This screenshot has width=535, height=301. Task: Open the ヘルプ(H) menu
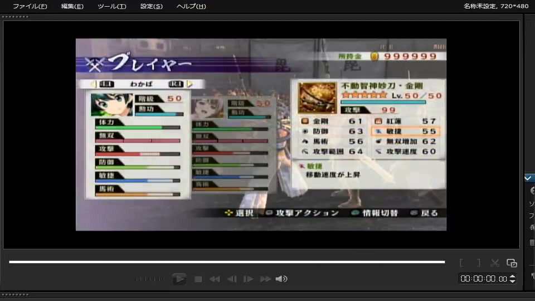[191, 6]
